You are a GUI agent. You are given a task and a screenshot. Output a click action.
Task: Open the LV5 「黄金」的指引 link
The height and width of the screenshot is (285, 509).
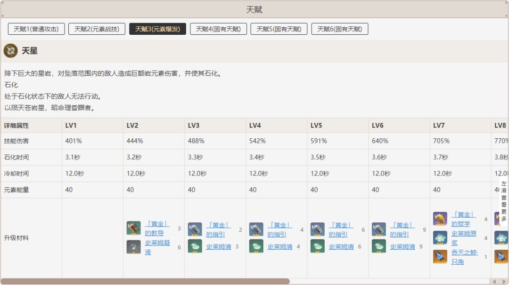pos(341,230)
